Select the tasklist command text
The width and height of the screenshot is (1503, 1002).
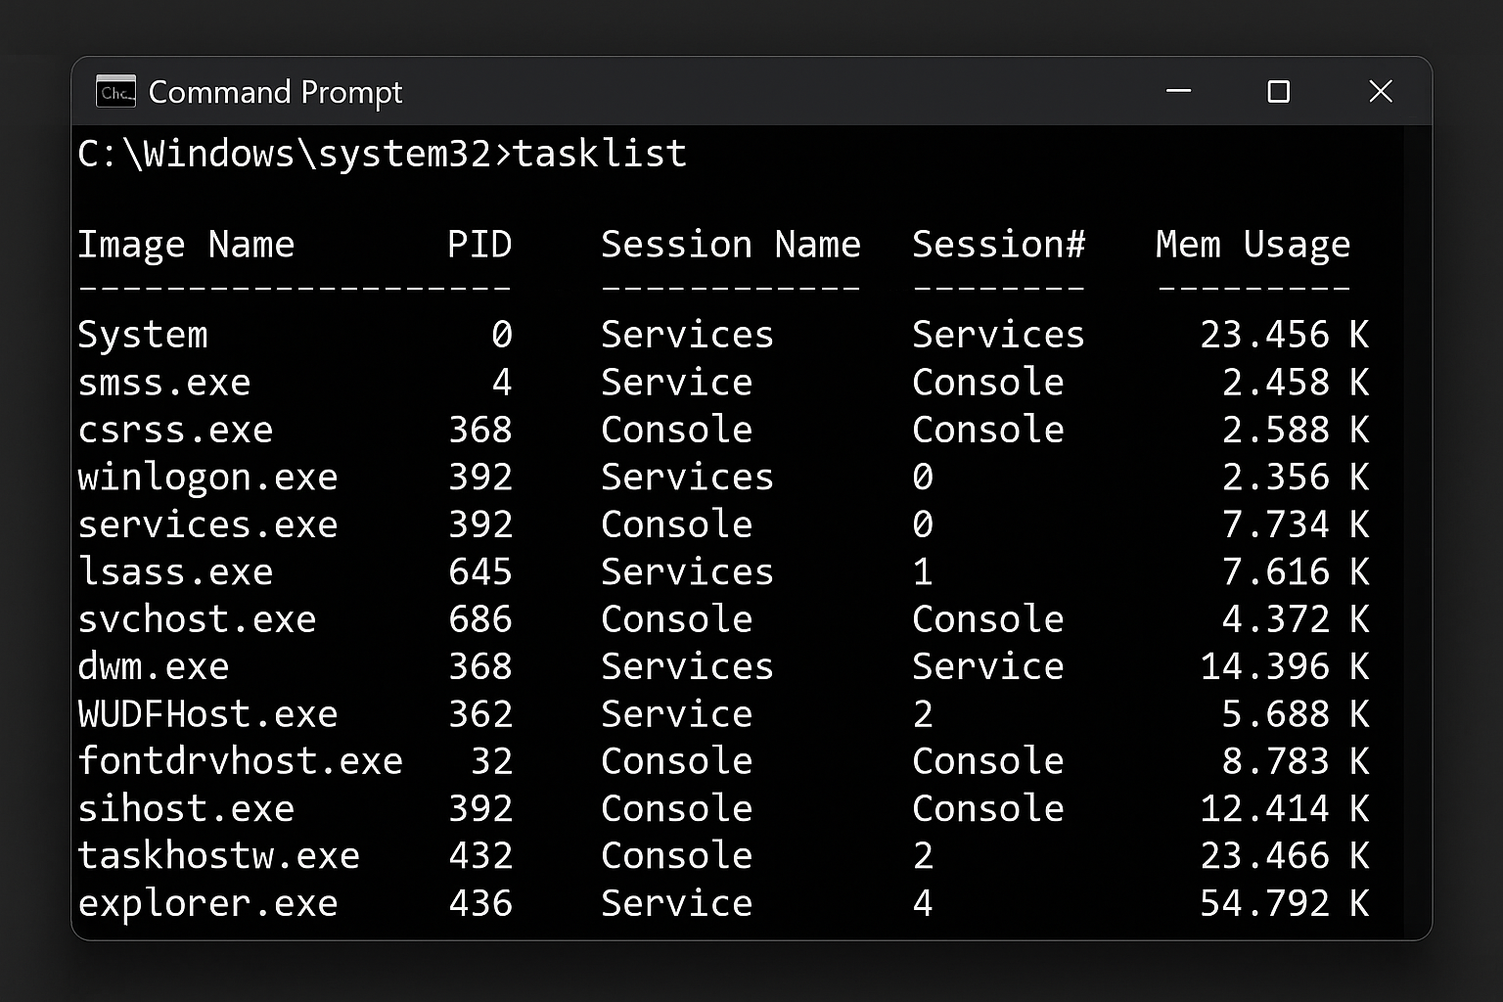600,153
